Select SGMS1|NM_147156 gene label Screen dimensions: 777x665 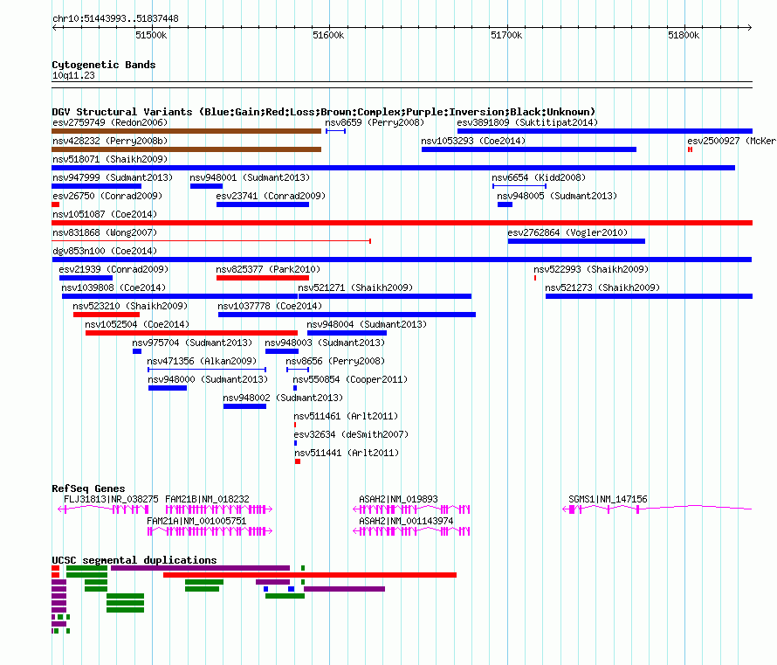(608, 499)
